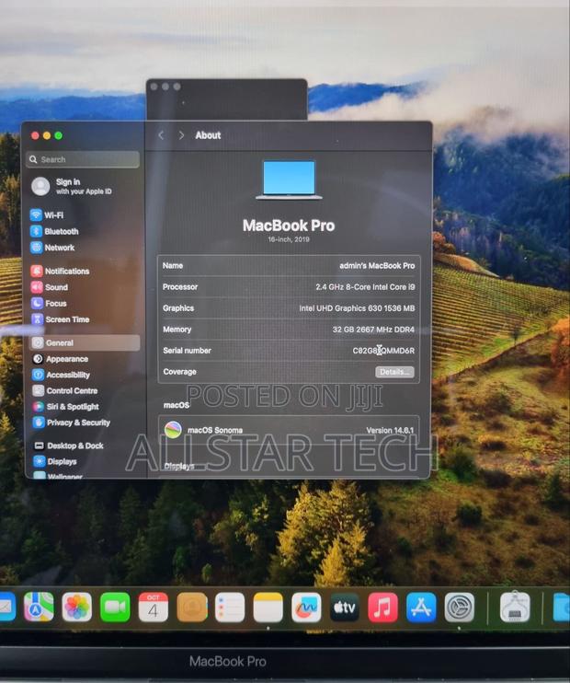This screenshot has height=683, width=570.
Task: Open App Store from the Dock
Action: [x=421, y=607]
